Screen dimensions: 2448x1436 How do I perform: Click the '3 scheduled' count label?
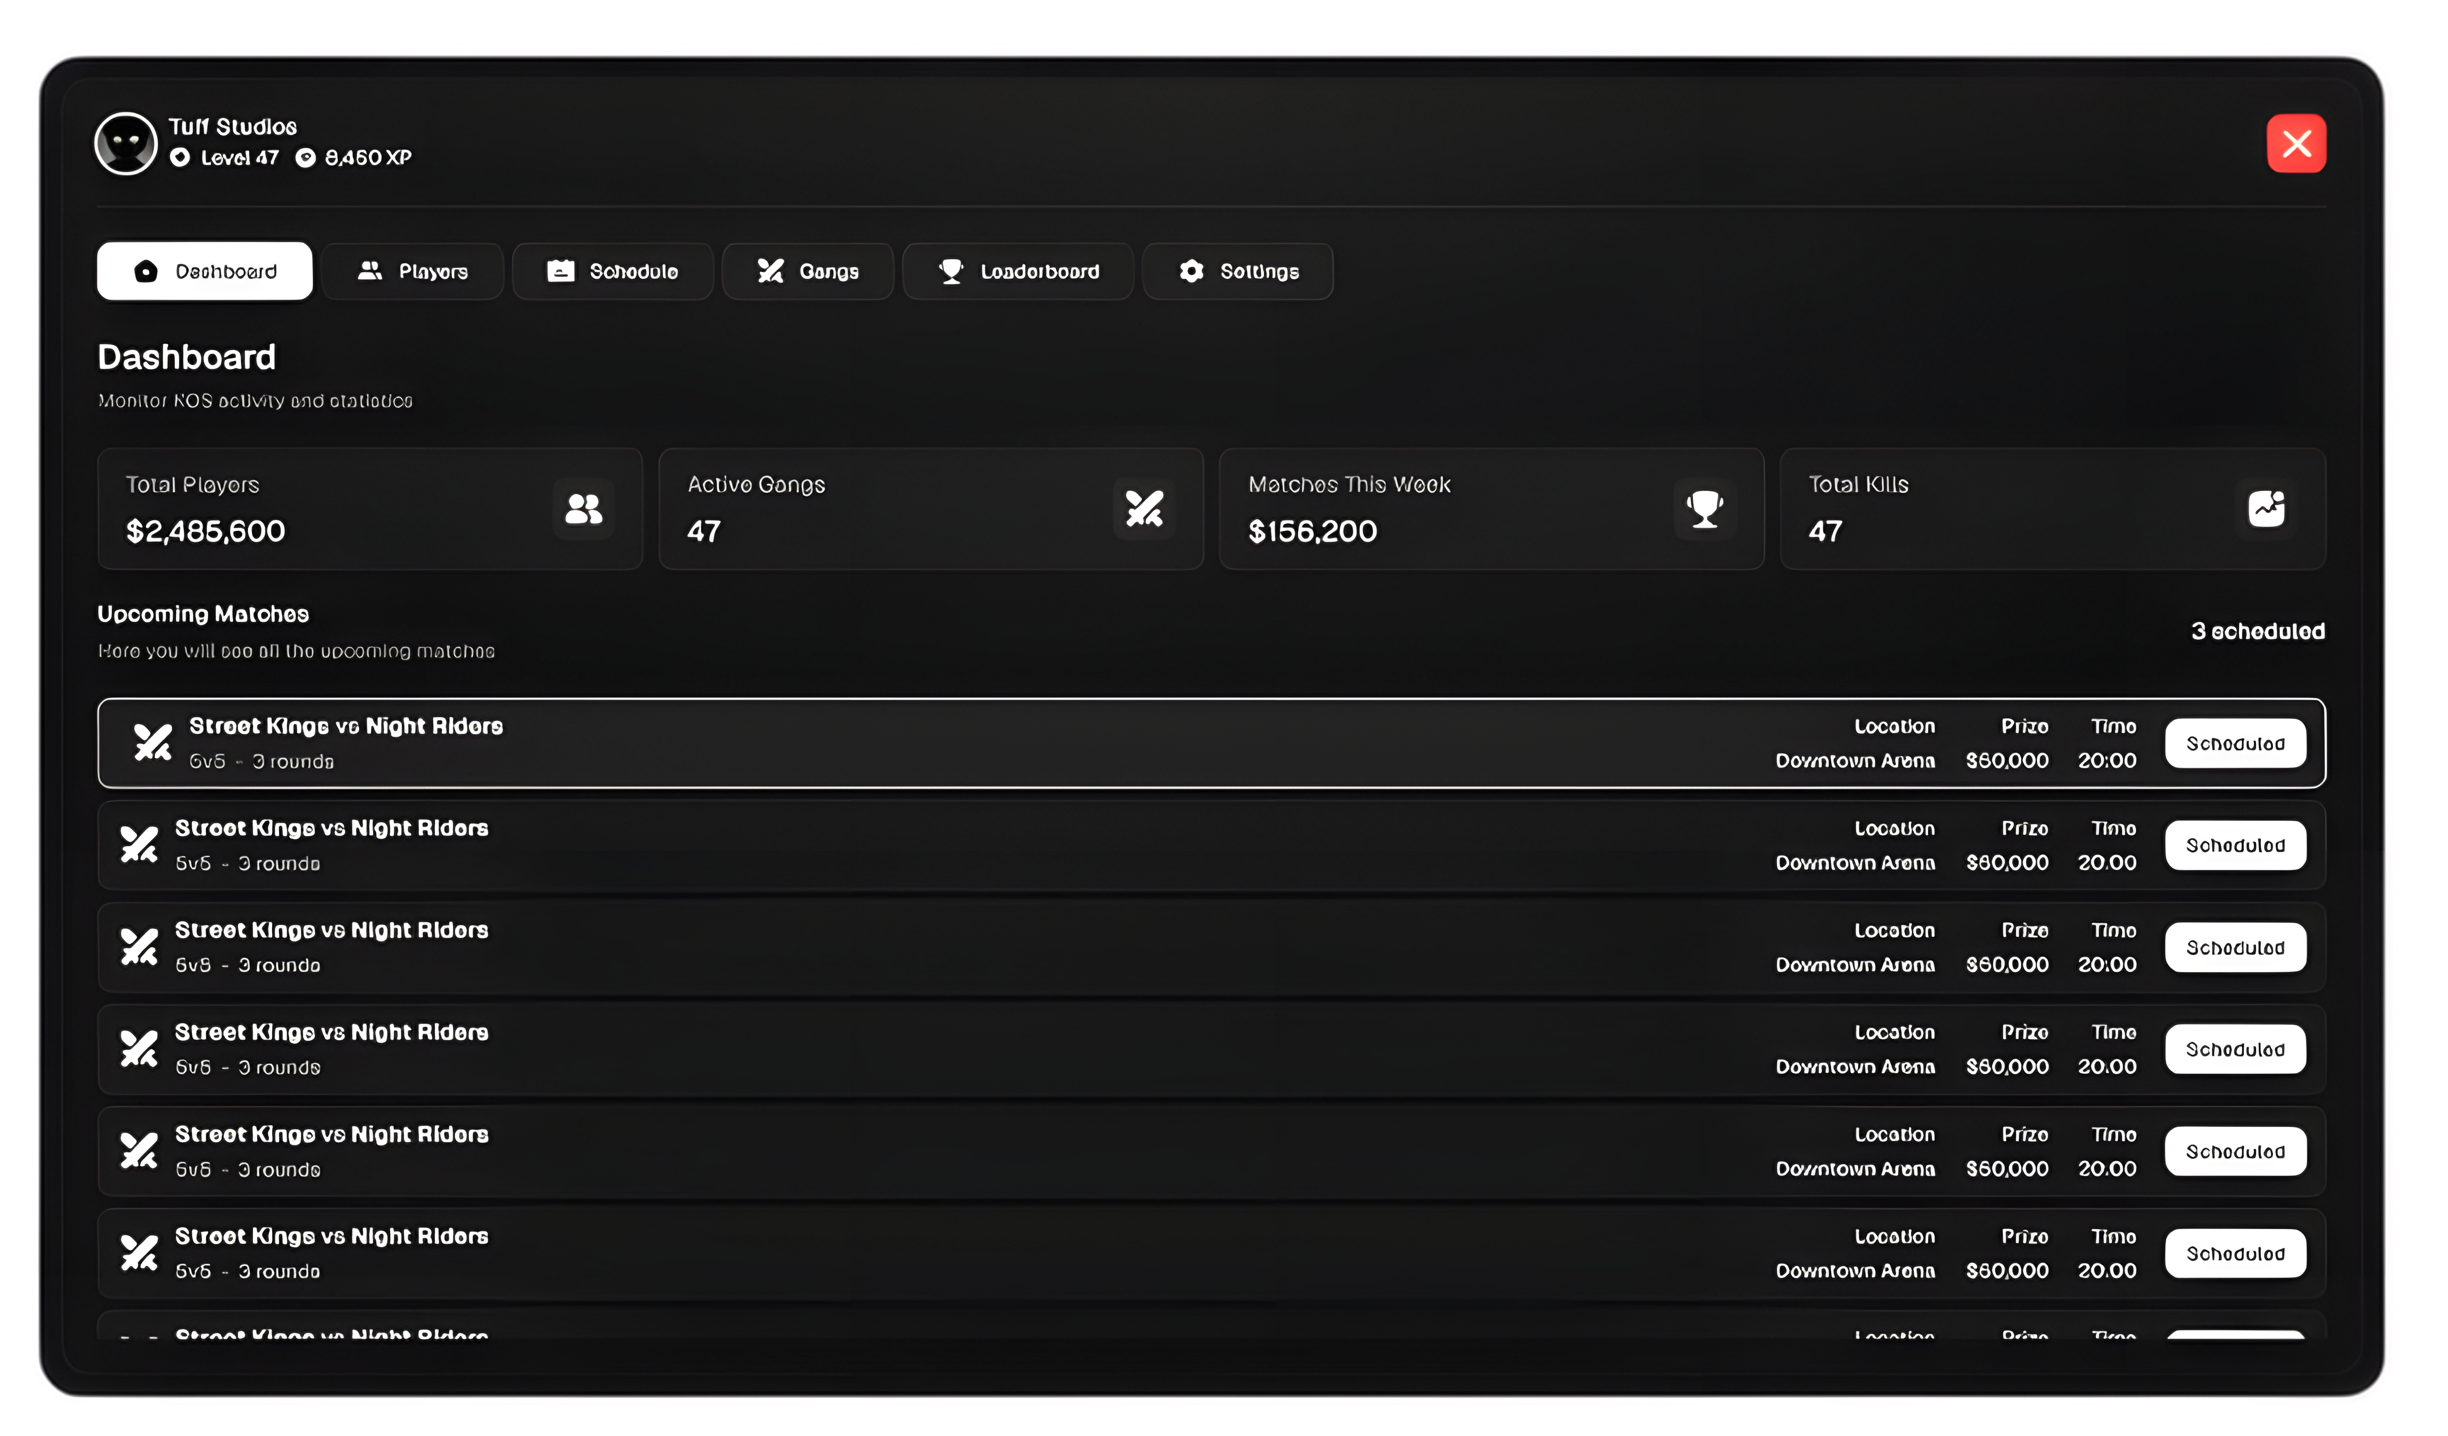tap(2258, 631)
